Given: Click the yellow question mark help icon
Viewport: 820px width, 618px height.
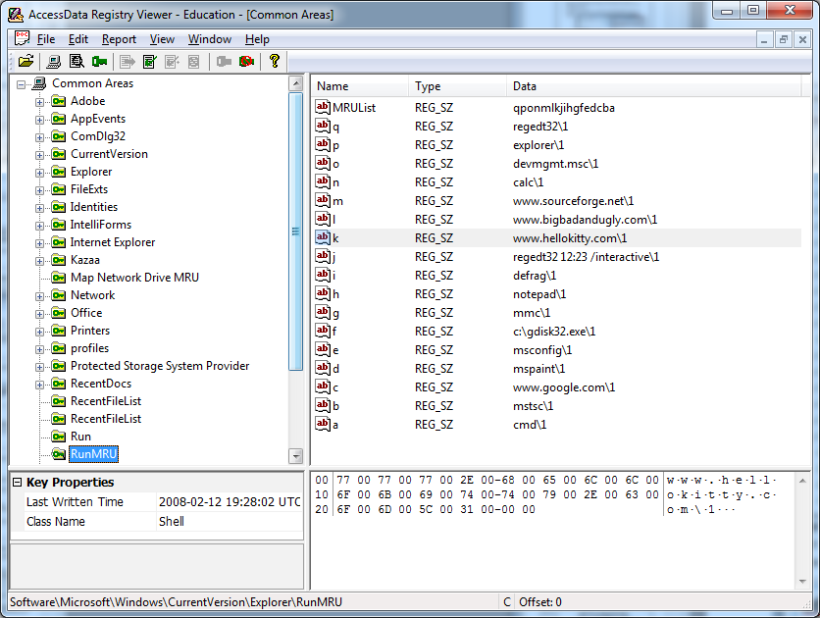Looking at the screenshot, I should [x=274, y=61].
